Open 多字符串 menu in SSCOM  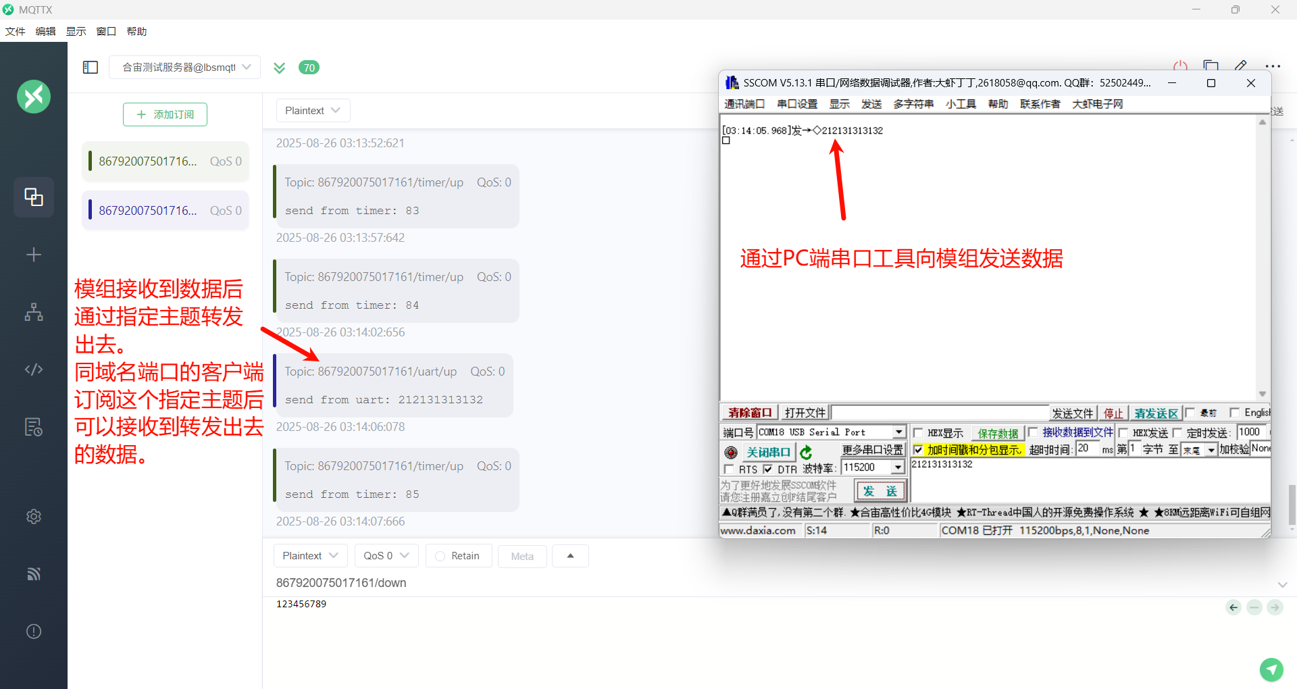913,104
